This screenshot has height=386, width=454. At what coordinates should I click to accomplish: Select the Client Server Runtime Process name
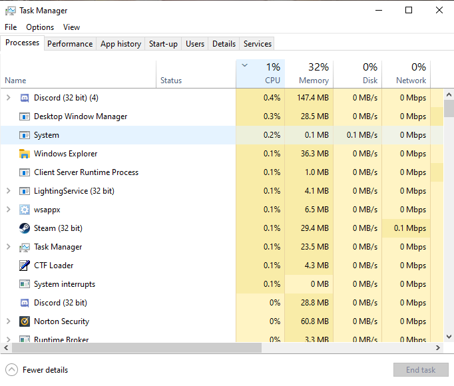[87, 172]
